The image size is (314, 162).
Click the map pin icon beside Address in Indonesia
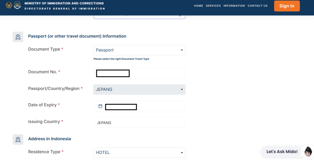[x=18, y=139]
